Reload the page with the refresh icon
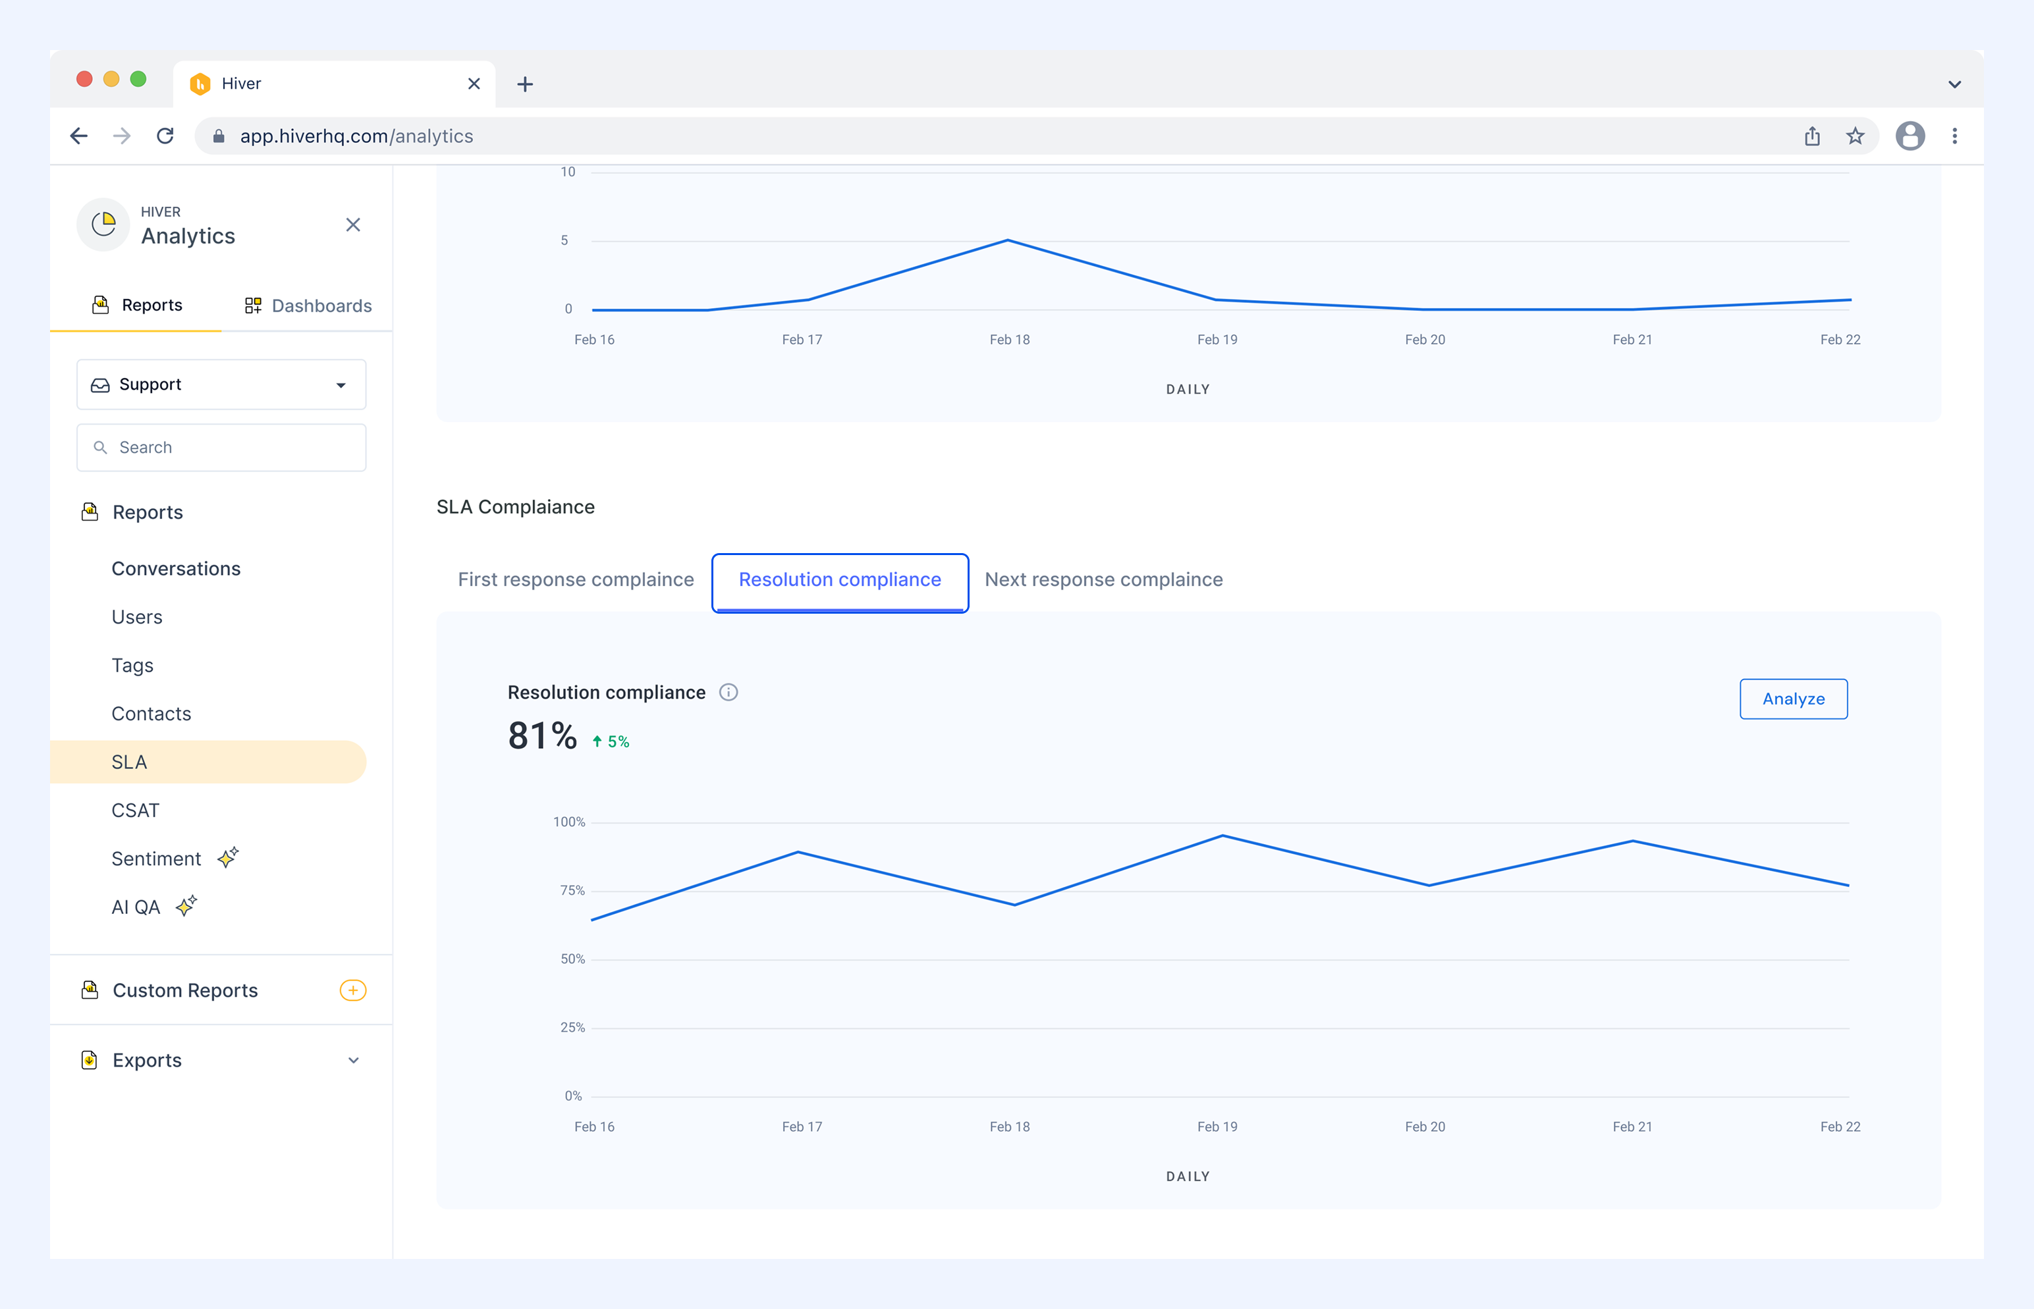Image resolution: width=2034 pixels, height=1309 pixels. click(x=166, y=136)
